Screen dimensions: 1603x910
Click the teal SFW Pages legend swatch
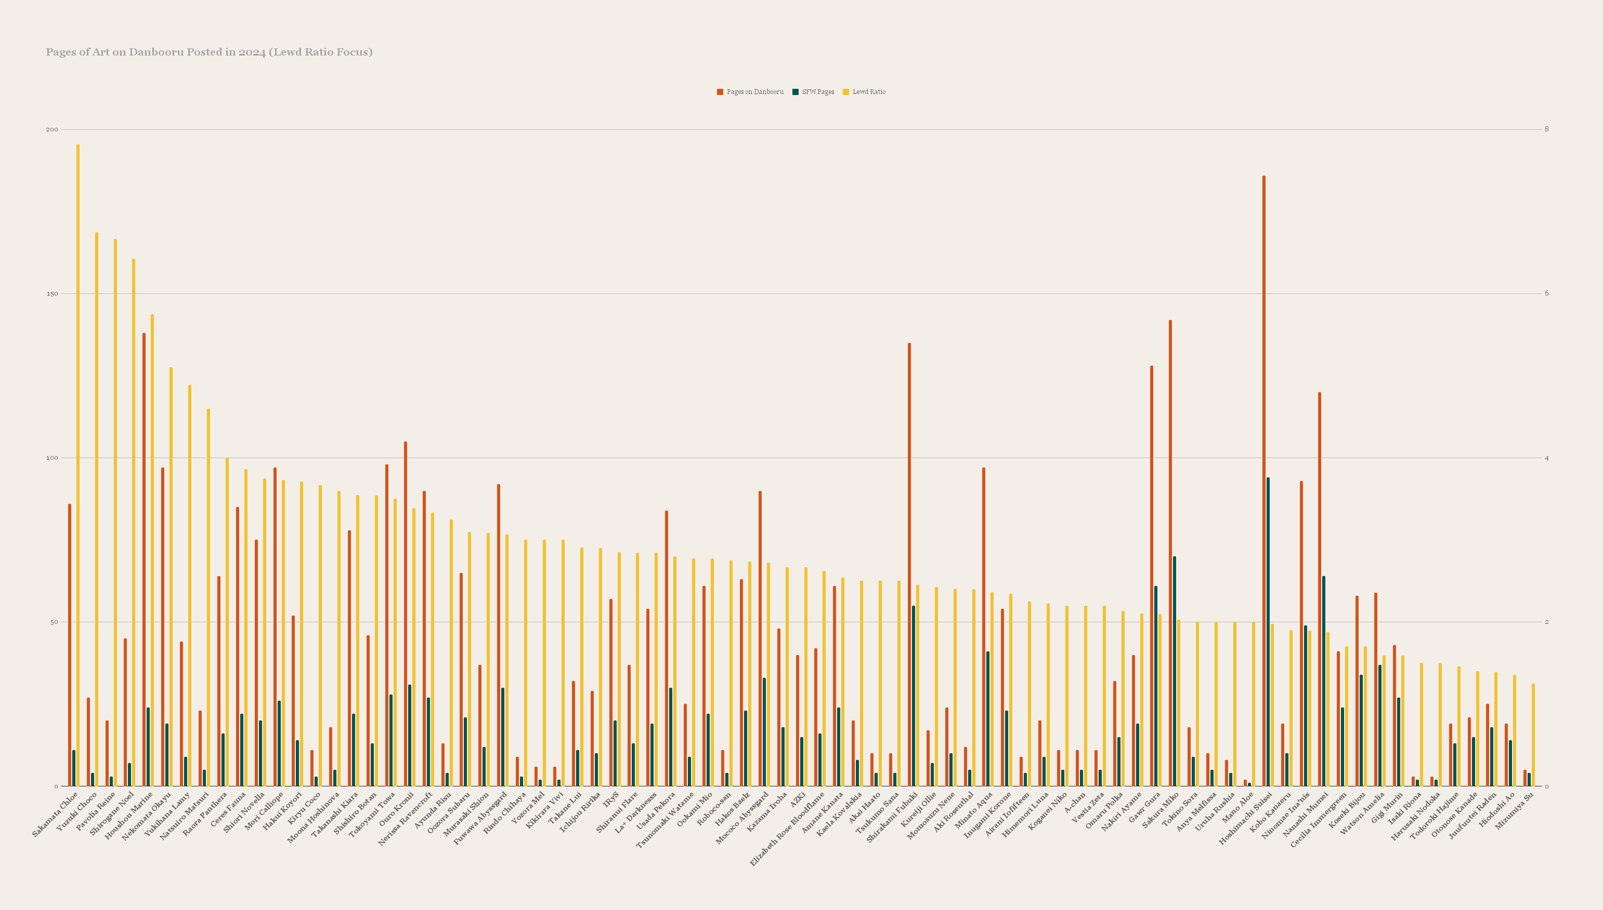coord(796,92)
